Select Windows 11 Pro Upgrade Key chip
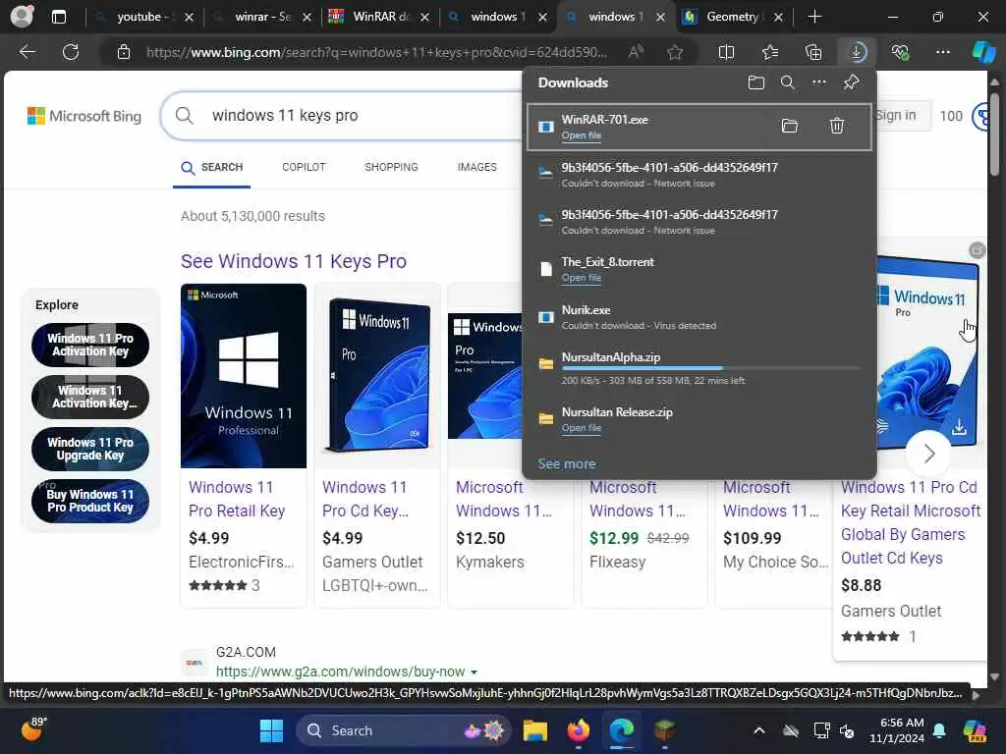Viewport: 1006px width, 754px height. 89,449
